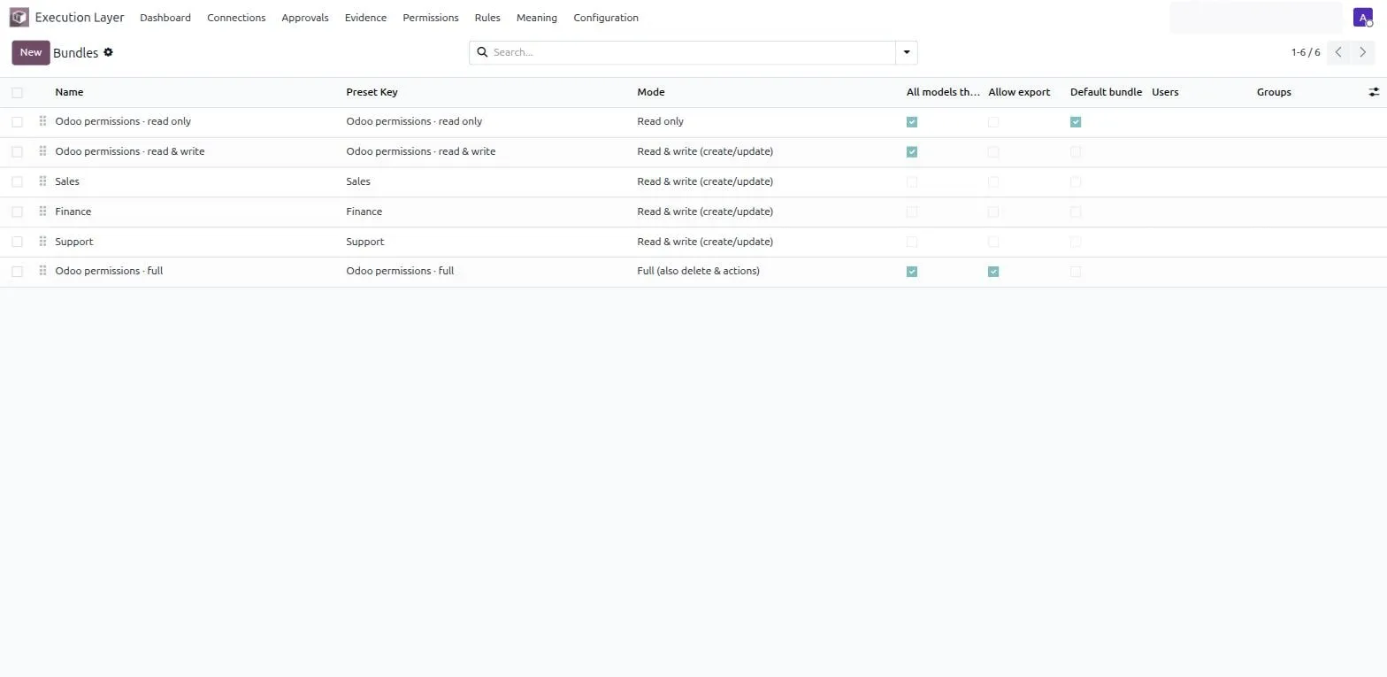Click the 1-6 / 6 pager counter
1387x677 pixels.
[1306, 52]
